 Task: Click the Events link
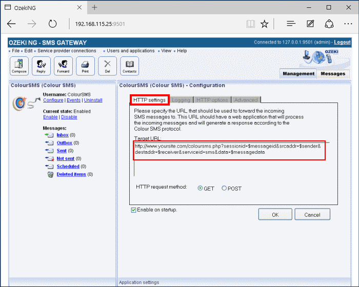click(x=73, y=100)
